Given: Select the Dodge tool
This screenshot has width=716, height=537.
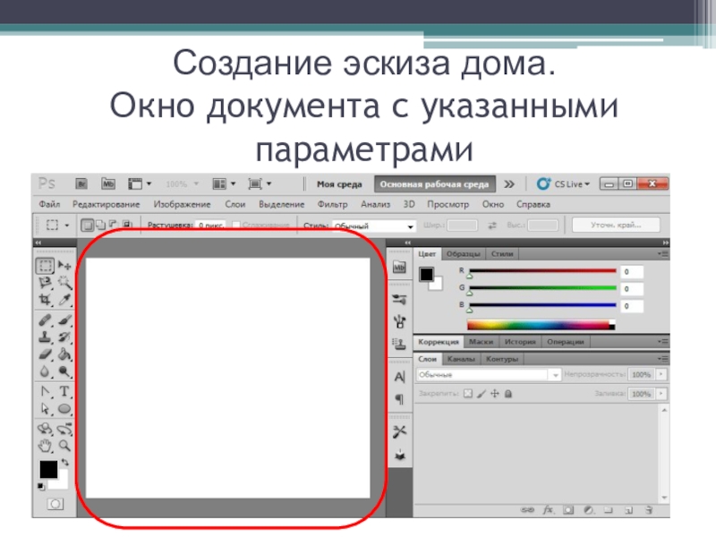Looking at the screenshot, I should 64,371.
